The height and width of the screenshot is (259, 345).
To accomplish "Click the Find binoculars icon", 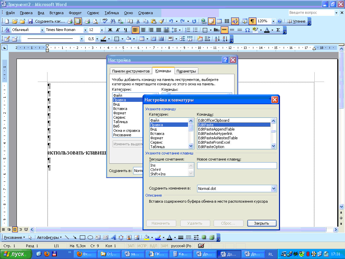I will [113, 21].
